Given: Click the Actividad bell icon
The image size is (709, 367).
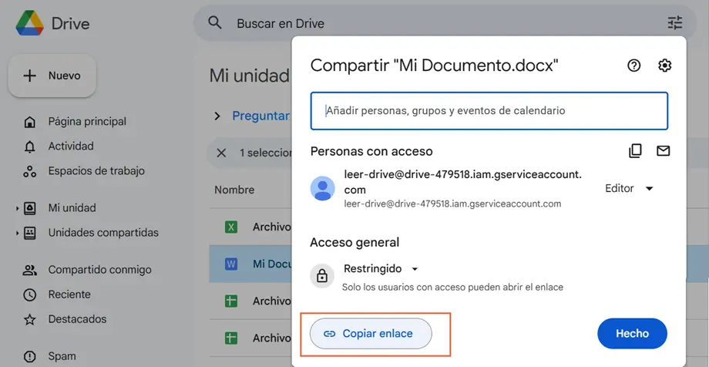Looking at the screenshot, I should (29, 146).
